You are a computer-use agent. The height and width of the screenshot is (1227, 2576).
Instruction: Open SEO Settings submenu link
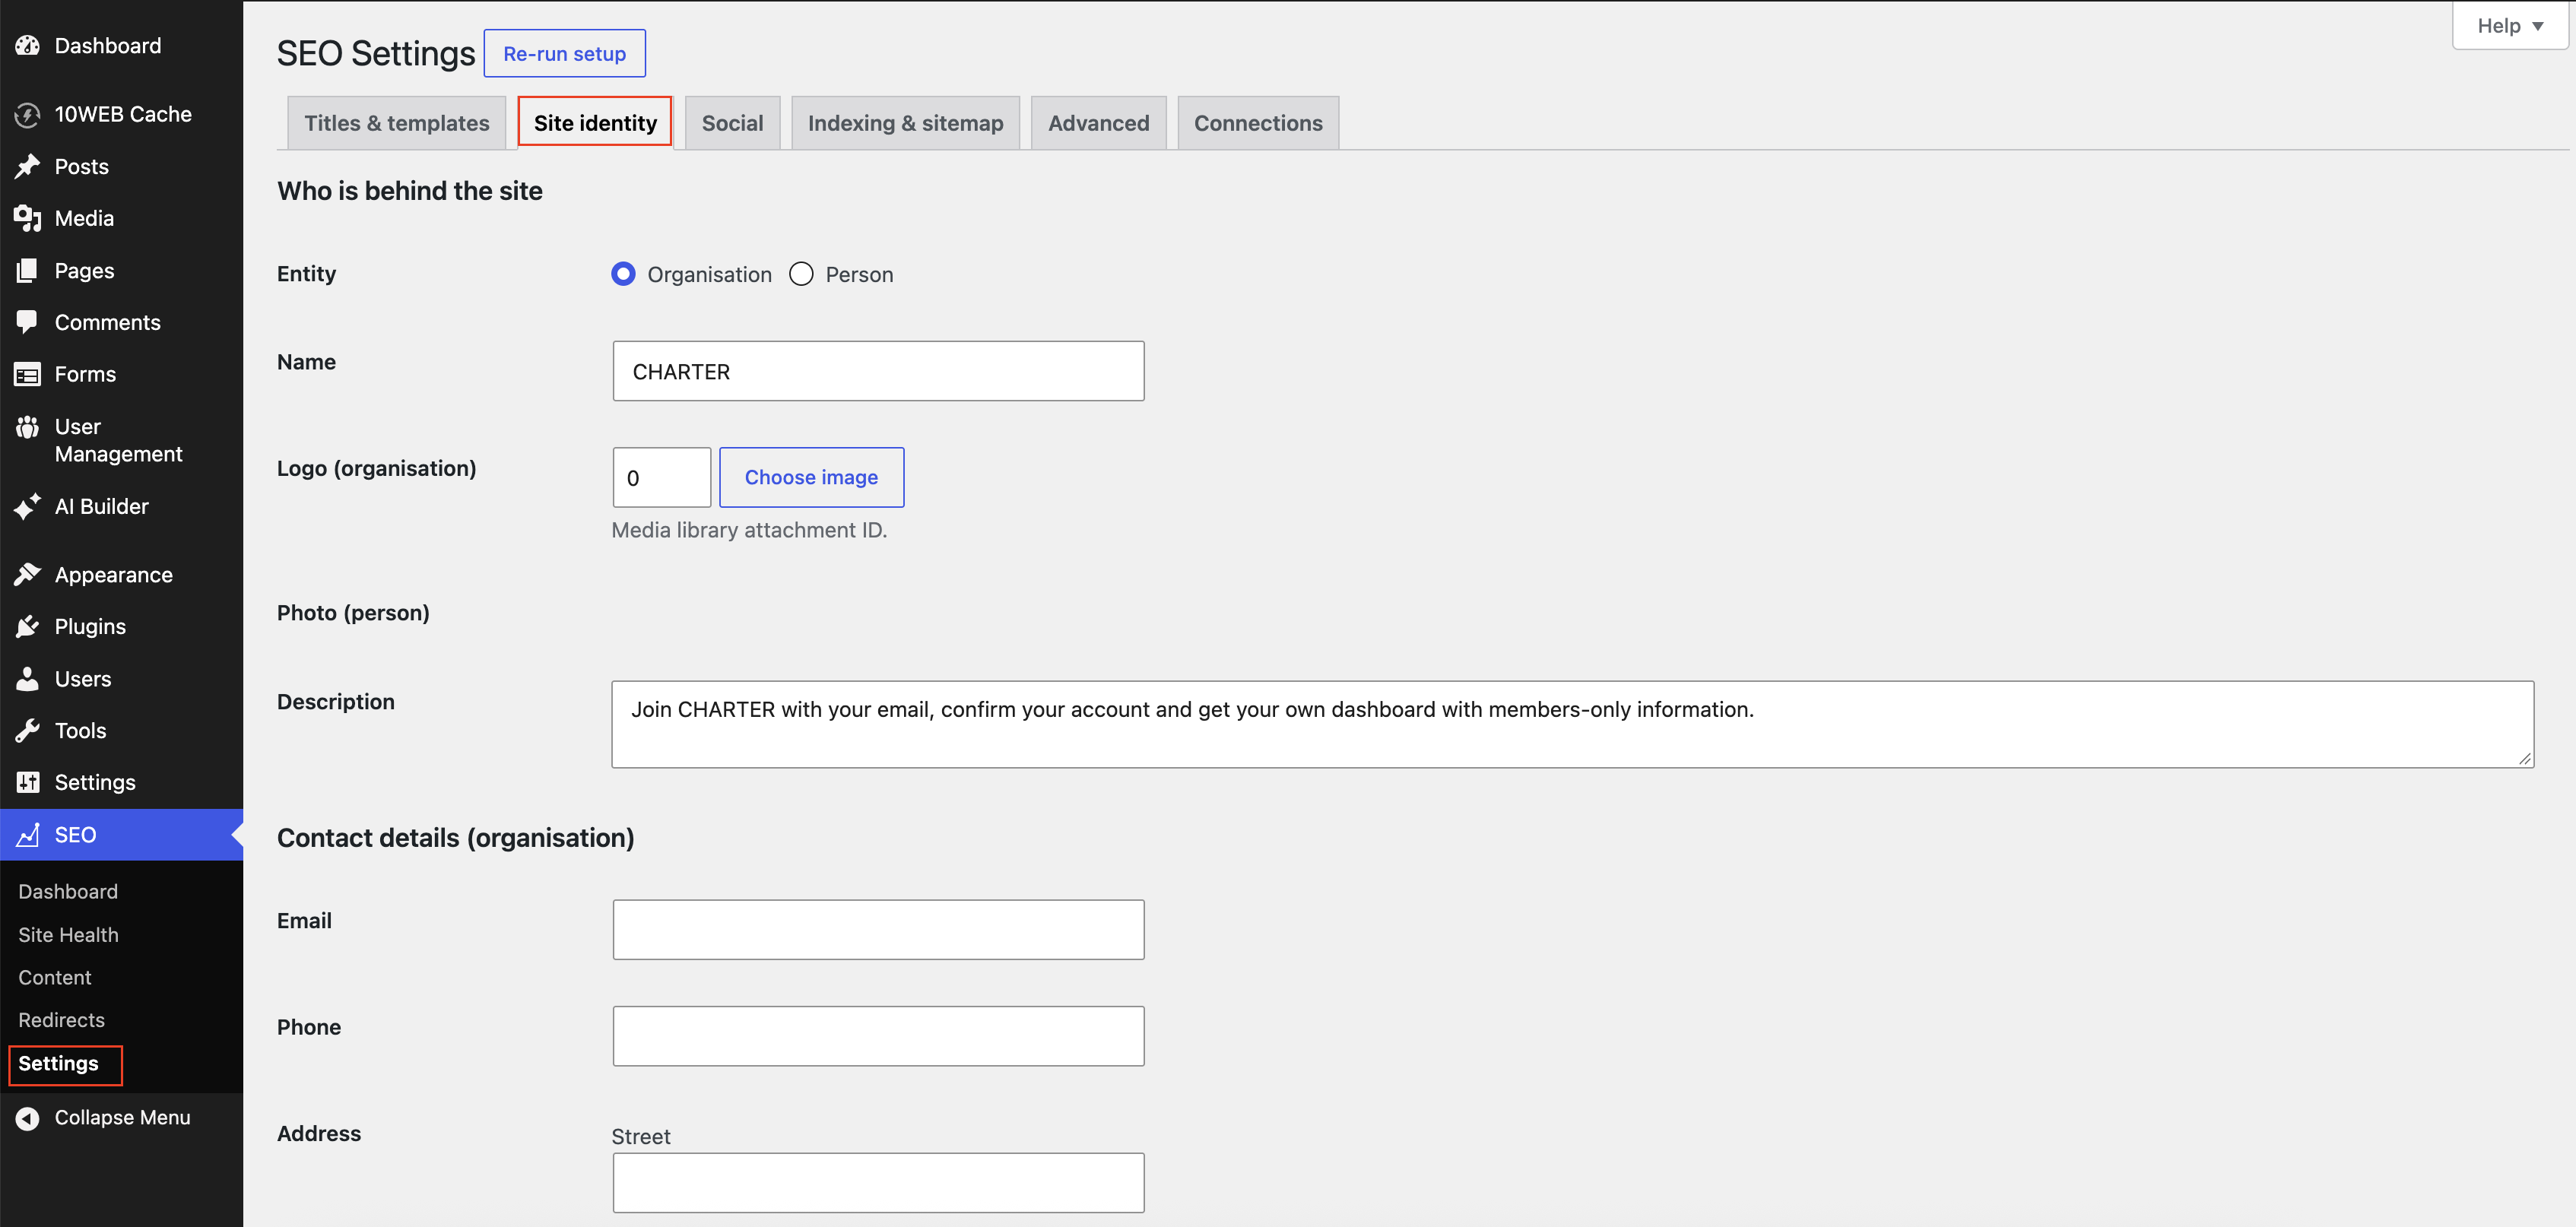(x=58, y=1063)
